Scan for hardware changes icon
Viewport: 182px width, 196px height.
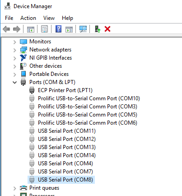tap(83, 29)
